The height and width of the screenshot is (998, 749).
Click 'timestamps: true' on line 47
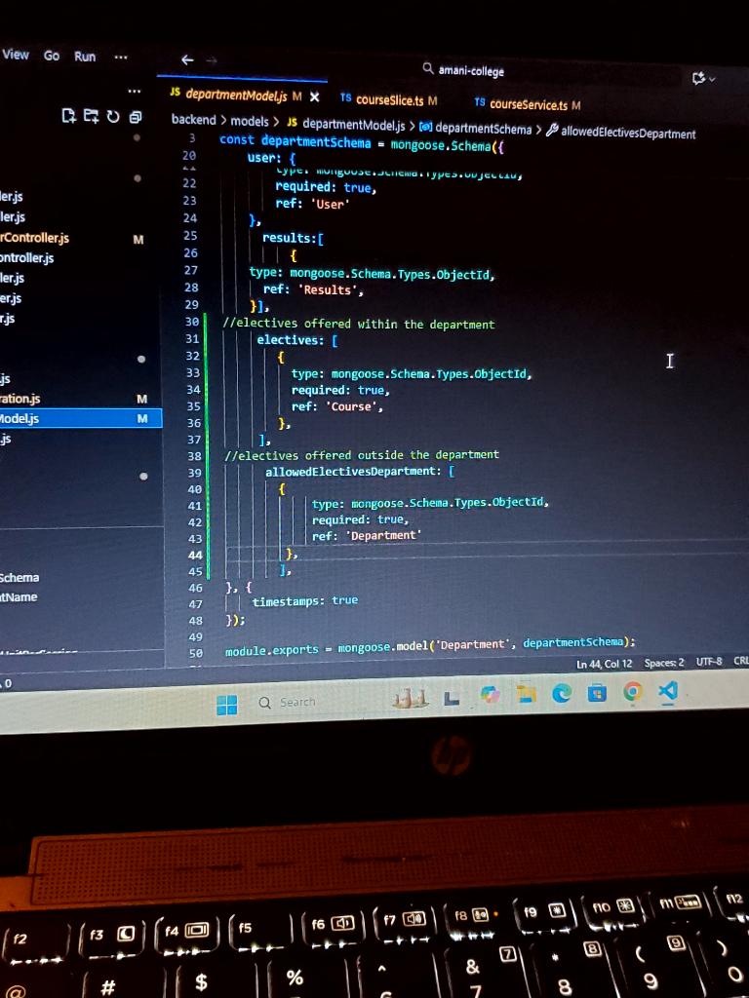tap(305, 600)
